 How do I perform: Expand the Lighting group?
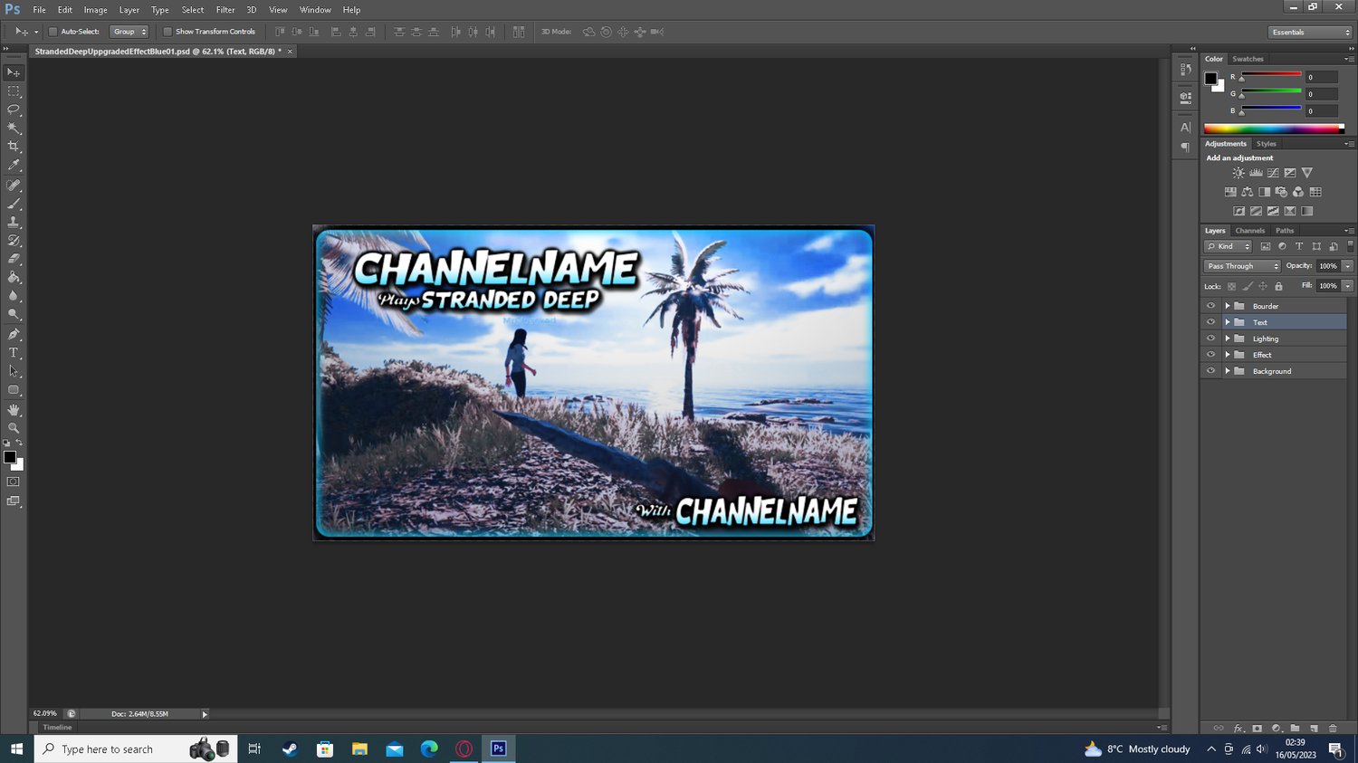pyautogui.click(x=1228, y=339)
